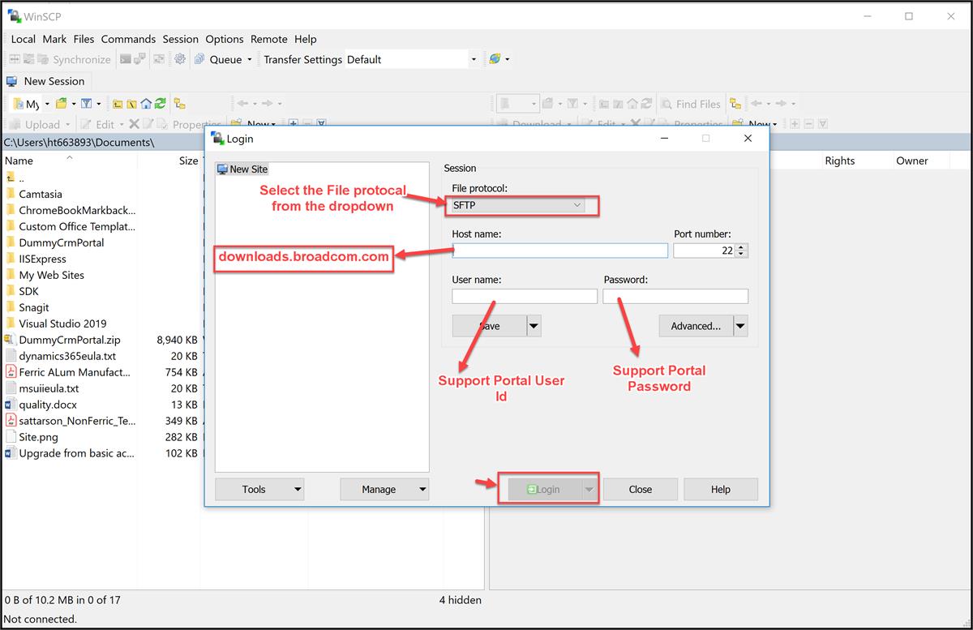Open the Manage dropdown button
The width and height of the screenshot is (973, 630).
[384, 489]
